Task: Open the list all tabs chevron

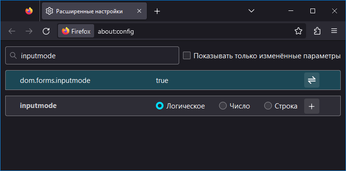Action: coord(251,11)
